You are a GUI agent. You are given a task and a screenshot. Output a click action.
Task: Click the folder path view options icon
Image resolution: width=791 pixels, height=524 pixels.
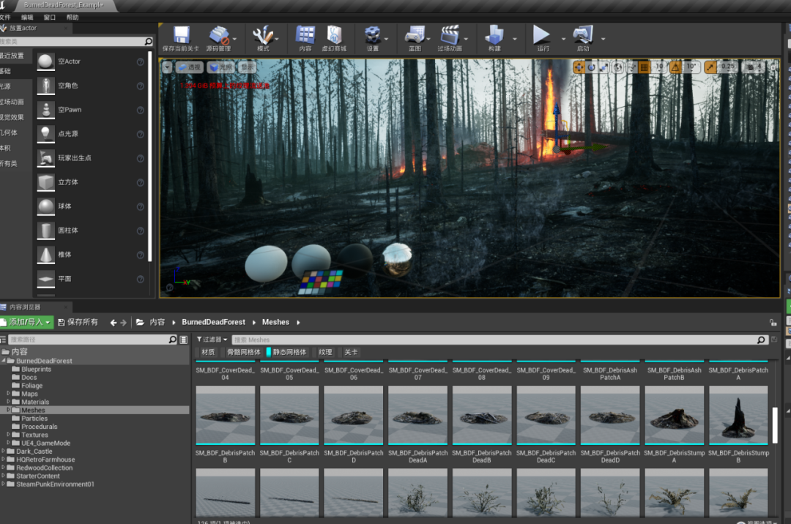point(184,340)
